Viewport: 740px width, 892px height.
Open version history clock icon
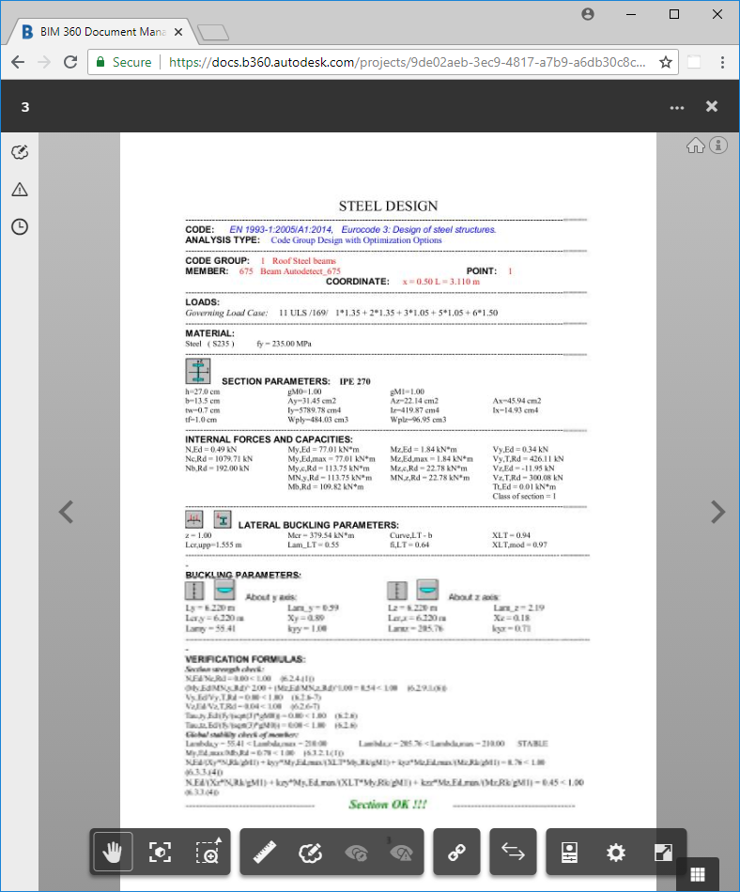20,226
